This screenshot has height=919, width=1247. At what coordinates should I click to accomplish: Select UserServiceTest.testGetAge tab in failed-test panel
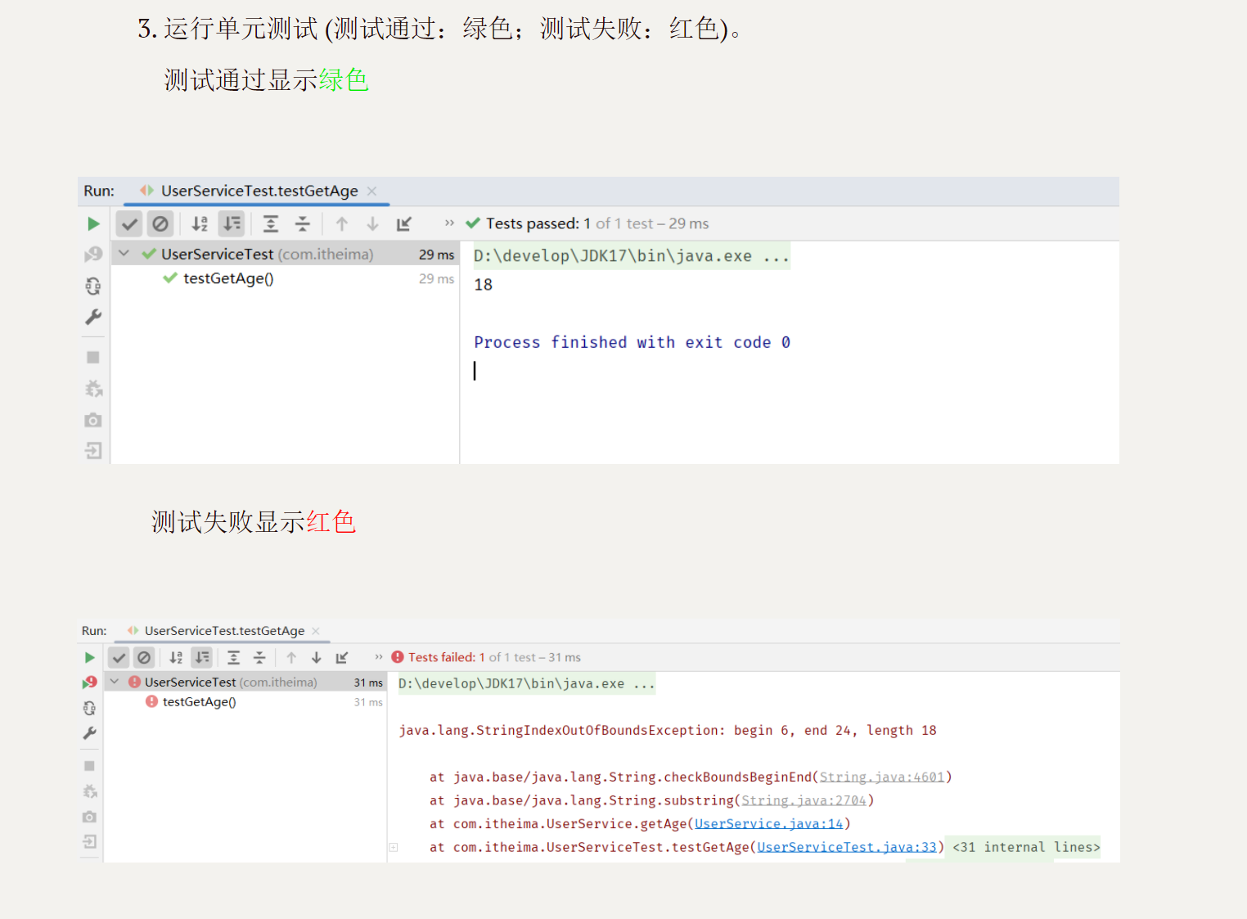pyautogui.click(x=224, y=631)
